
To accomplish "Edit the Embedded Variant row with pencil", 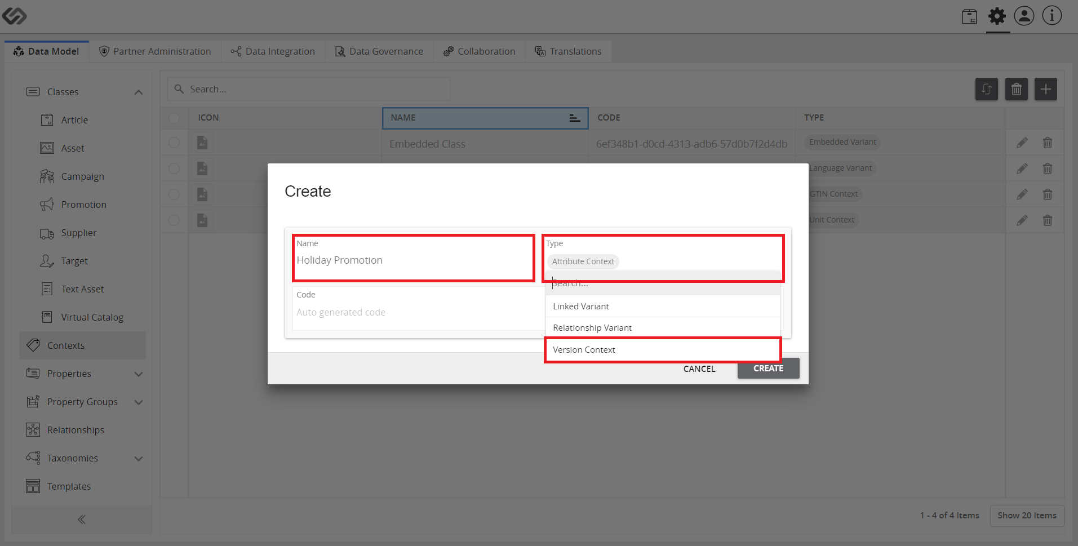I will point(1022,143).
